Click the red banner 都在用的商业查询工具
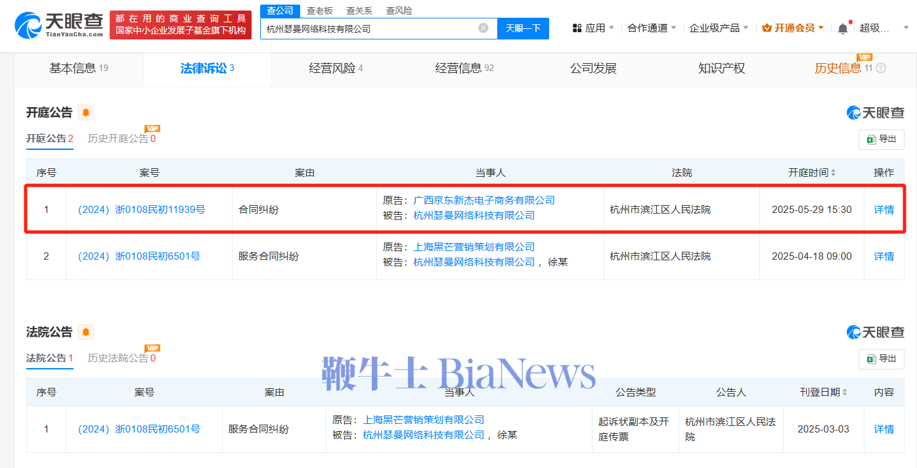Screen dimensions: 917x468 (x=181, y=25)
